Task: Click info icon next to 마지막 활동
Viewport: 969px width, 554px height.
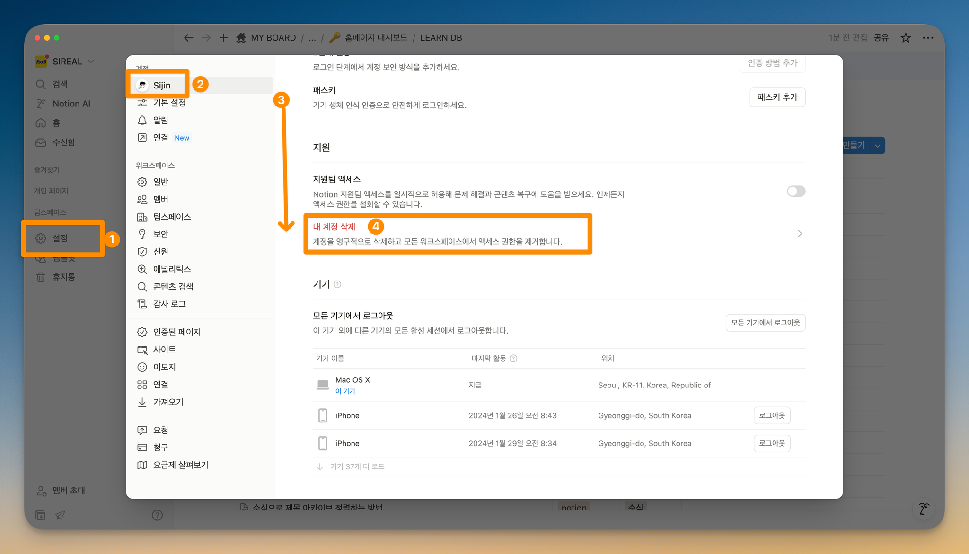Action: coord(513,359)
